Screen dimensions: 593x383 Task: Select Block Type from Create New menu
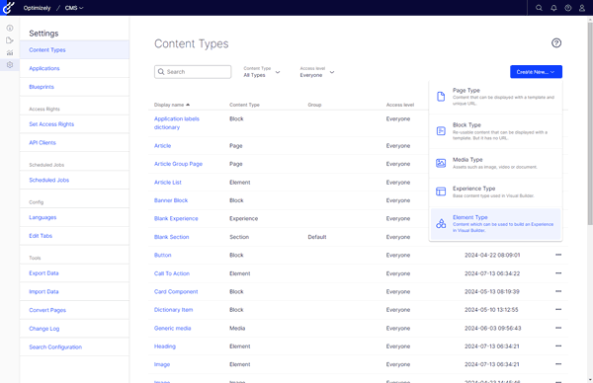click(495, 131)
